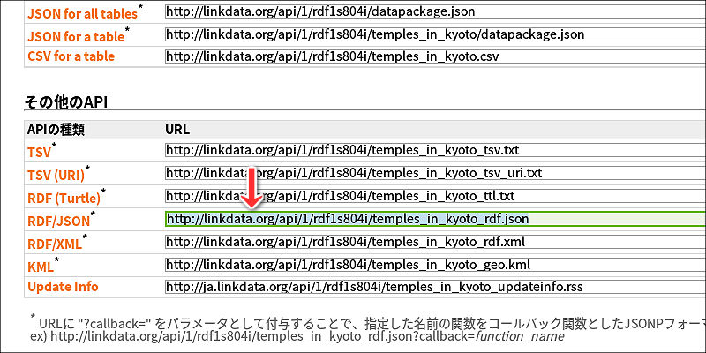The width and height of the screenshot is (706, 353).
Task: Click the footnote about the ?callback= parameter
Action: point(368,323)
